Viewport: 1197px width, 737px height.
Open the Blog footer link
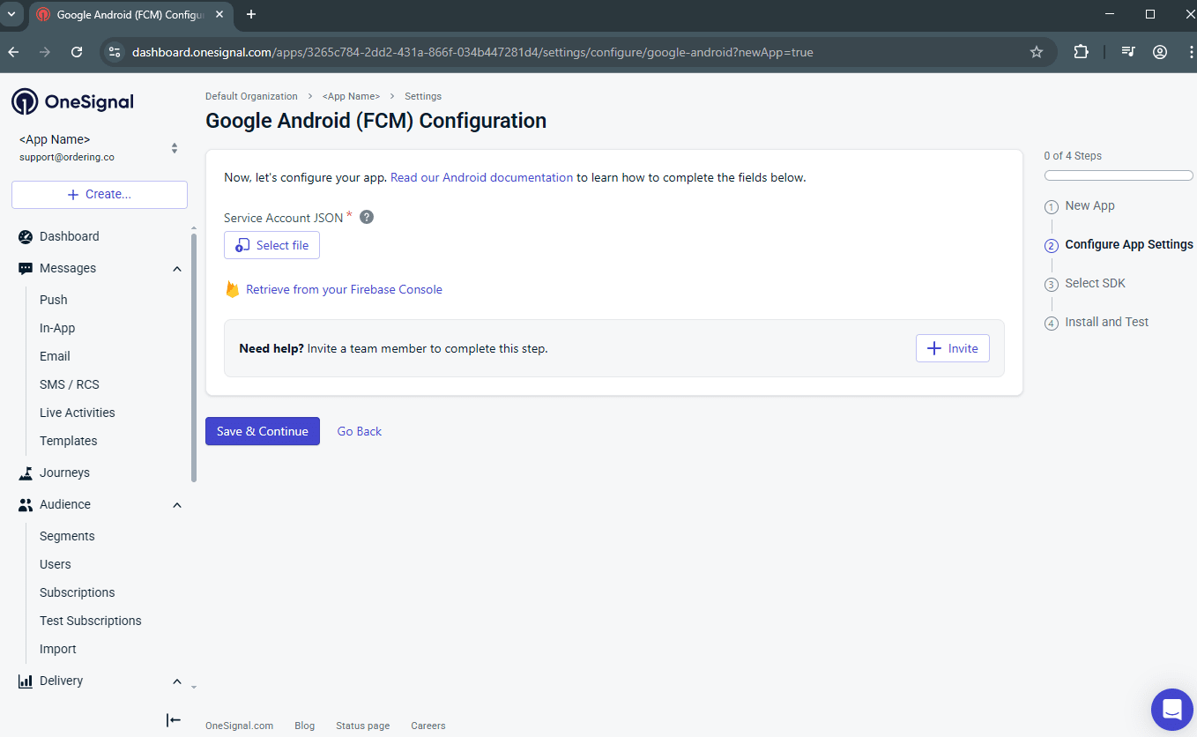point(304,726)
